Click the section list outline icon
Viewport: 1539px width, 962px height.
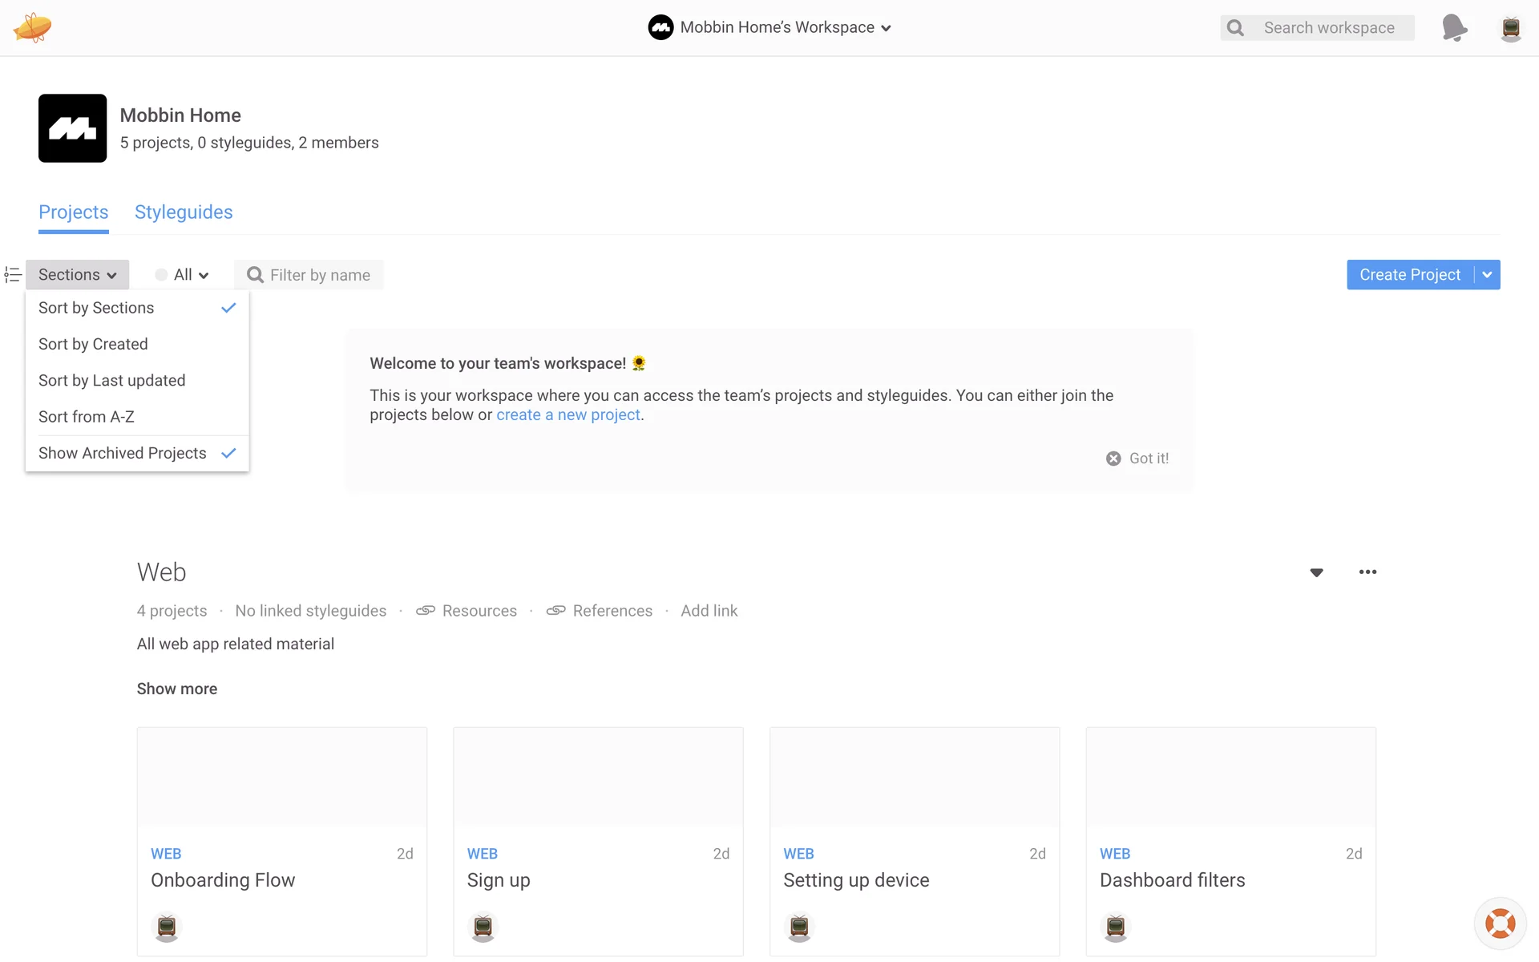(13, 275)
